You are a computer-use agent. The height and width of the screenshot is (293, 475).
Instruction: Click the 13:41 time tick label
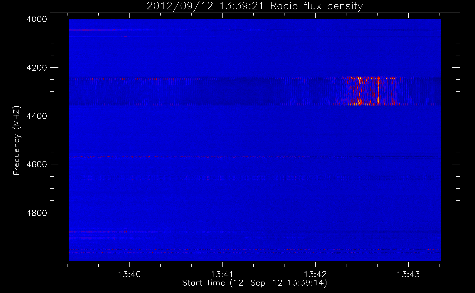point(222,275)
